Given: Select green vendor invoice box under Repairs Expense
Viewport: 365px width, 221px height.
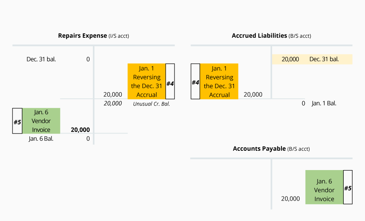Looking at the screenshot, I should point(41,121).
